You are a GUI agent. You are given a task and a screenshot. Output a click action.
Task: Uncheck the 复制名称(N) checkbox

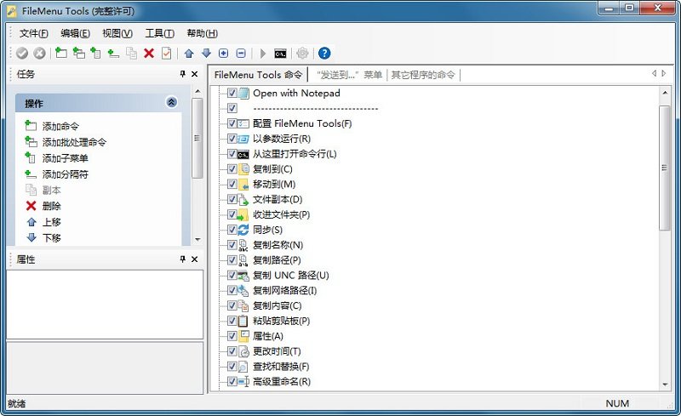pos(232,245)
